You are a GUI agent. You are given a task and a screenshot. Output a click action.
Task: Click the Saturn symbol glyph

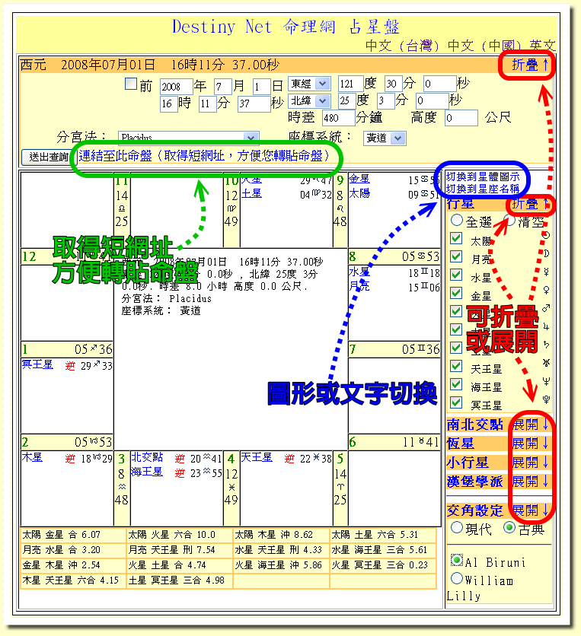547,345
